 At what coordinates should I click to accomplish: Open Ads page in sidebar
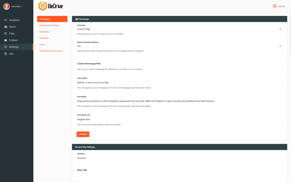pos(17,54)
